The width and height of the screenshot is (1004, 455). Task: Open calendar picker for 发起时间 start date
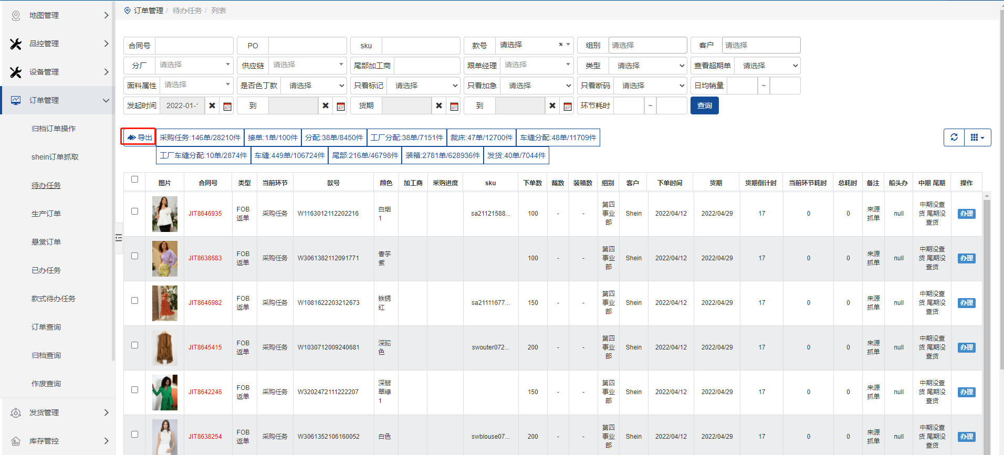[227, 106]
